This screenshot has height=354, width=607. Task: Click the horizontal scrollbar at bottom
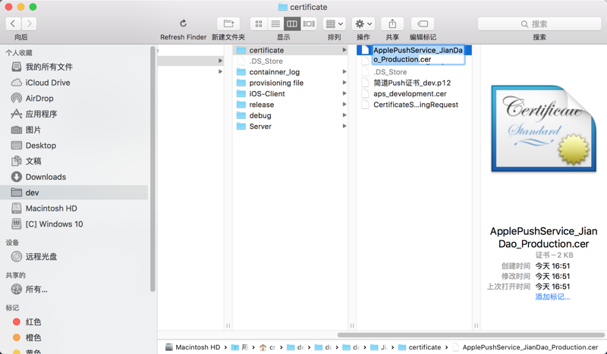click(x=470, y=335)
